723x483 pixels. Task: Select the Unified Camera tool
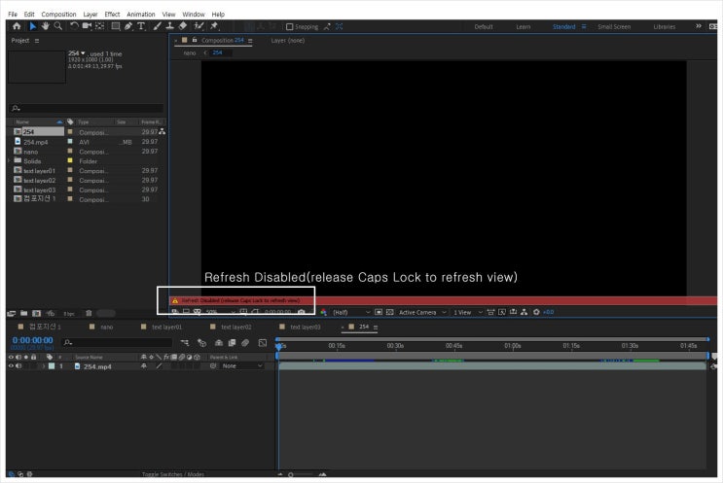87,26
